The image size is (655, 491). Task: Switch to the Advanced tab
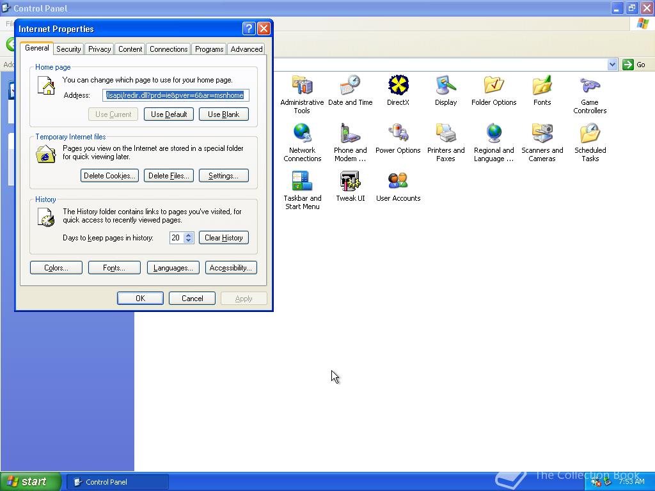click(x=246, y=49)
